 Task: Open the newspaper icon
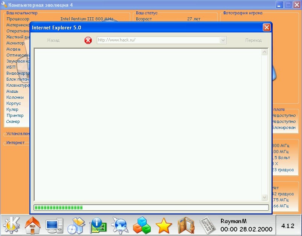coord(207,225)
